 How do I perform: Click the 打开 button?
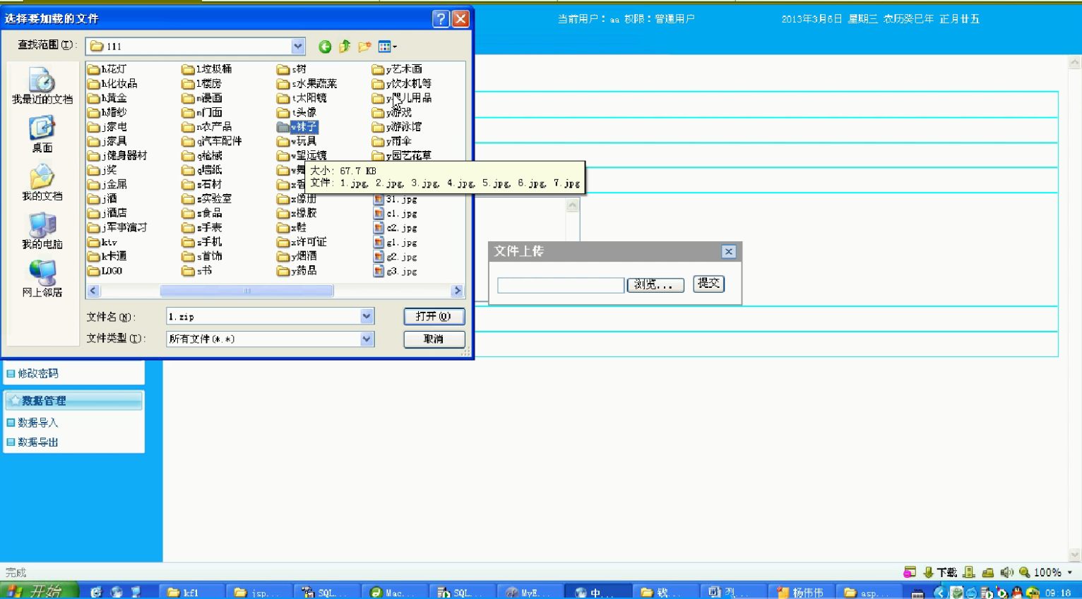point(434,317)
